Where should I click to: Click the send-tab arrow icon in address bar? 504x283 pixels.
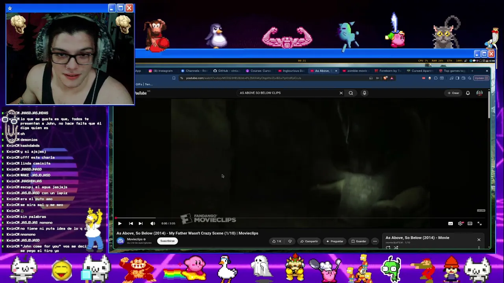(x=378, y=78)
